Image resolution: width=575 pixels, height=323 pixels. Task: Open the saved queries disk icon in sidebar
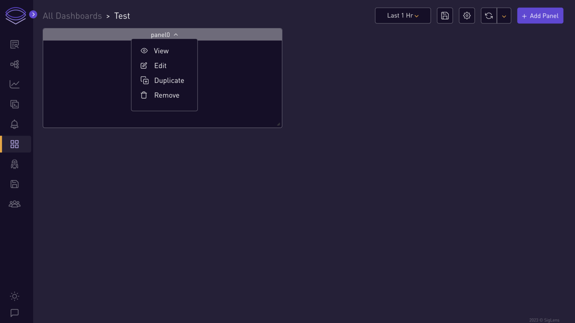click(14, 184)
